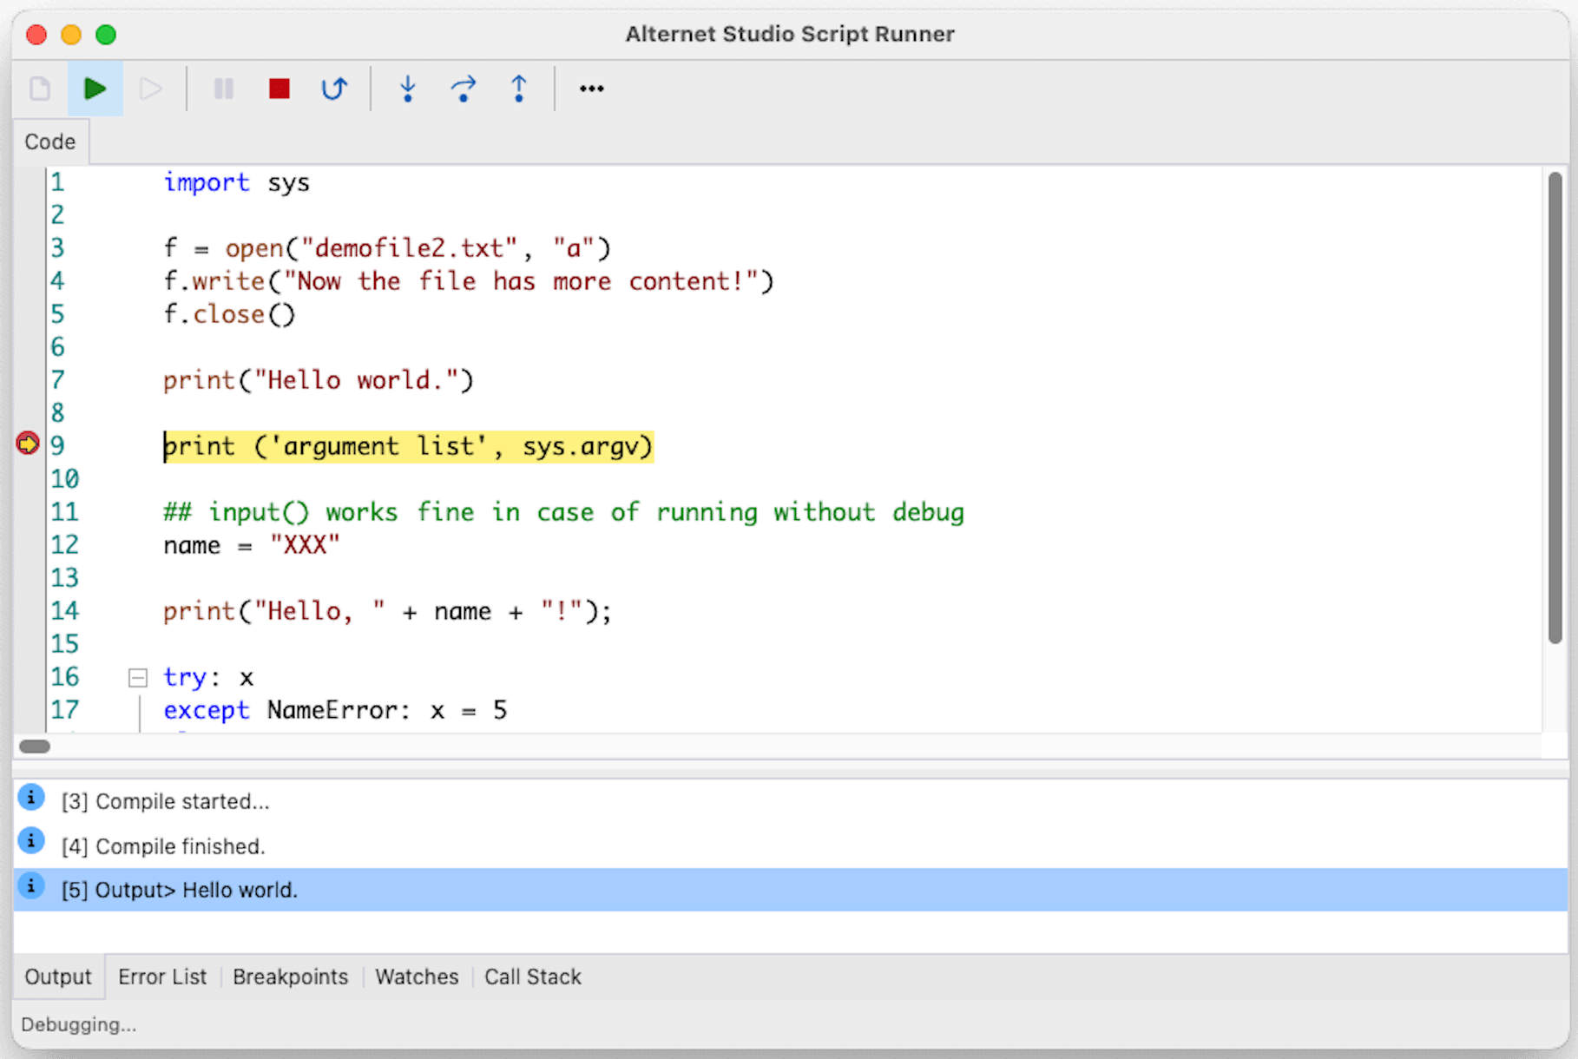This screenshot has height=1059, width=1578.
Task: Click name = "XXX" on line 12
Action: [252, 545]
